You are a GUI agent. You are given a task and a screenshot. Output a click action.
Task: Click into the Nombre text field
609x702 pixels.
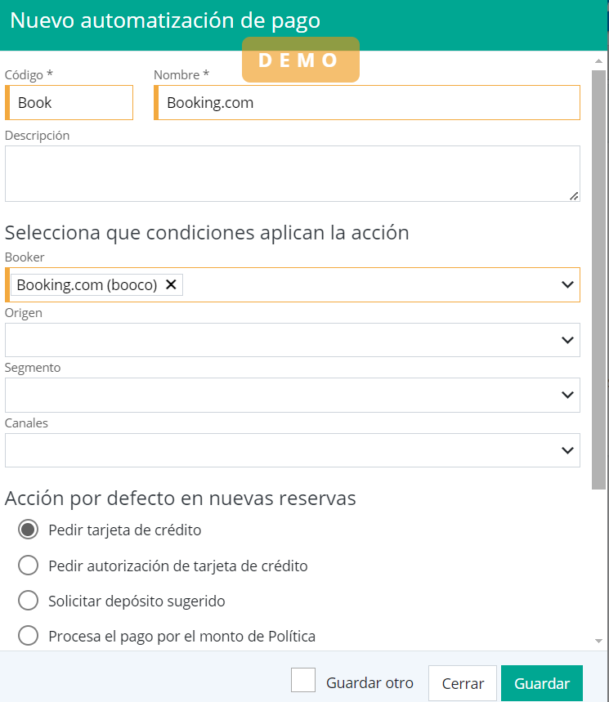tap(368, 103)
